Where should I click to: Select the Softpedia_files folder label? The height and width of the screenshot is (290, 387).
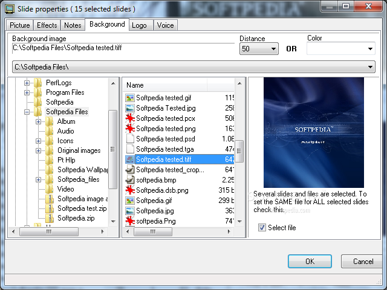pos(78,179)
